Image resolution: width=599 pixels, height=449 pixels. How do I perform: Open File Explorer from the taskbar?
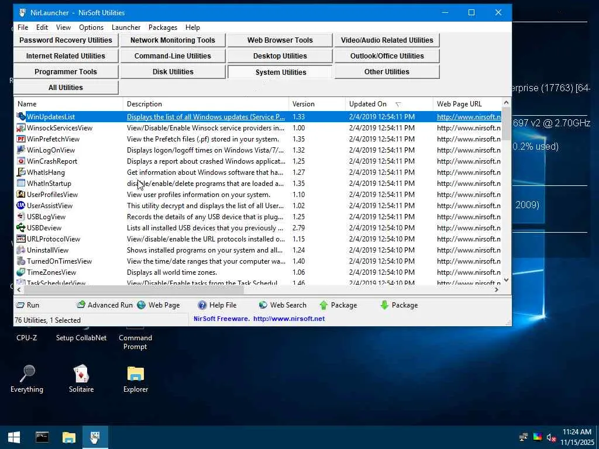[69, 437]
